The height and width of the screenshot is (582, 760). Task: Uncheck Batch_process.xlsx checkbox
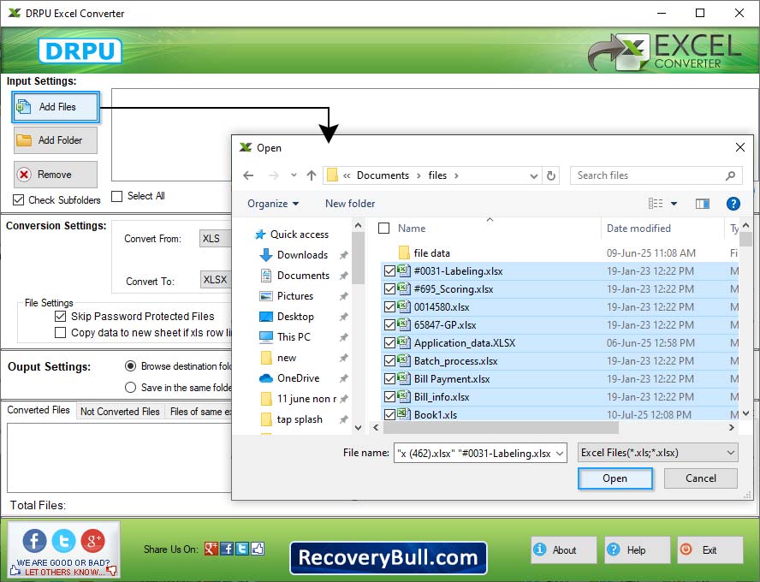[x=389, y=361]
